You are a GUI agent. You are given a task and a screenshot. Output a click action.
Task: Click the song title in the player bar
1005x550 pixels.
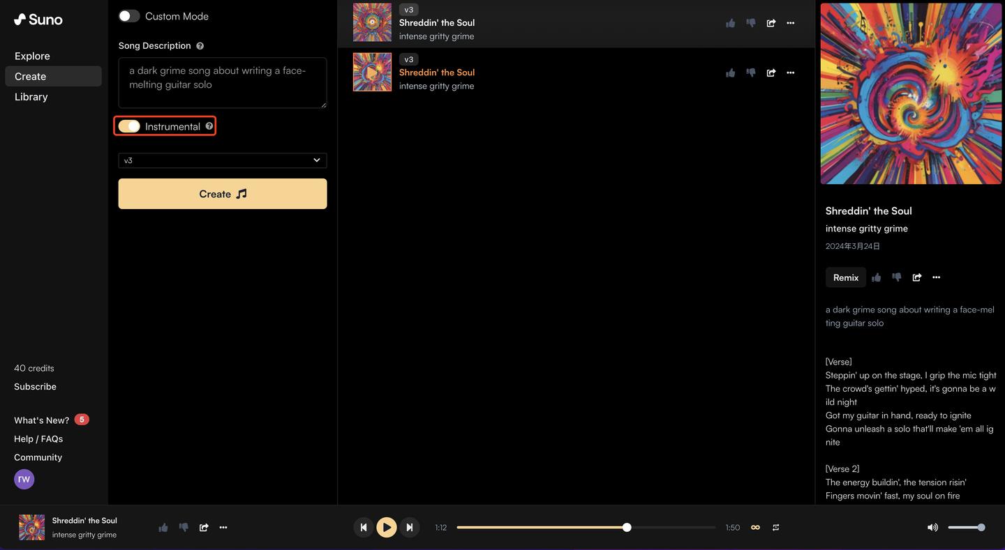tap(84, 521)
